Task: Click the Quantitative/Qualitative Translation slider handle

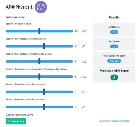Action: 39,77
